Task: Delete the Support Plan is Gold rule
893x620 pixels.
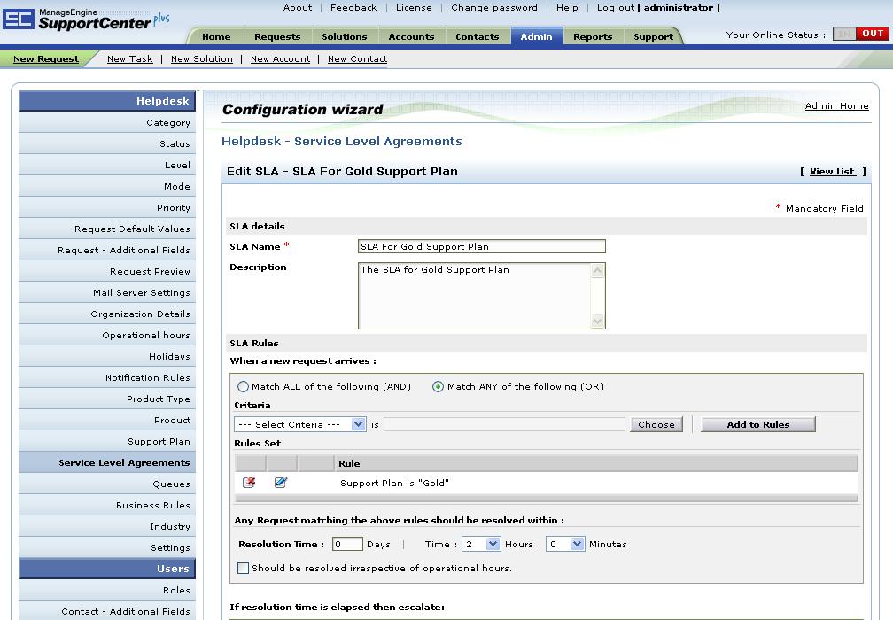Action: click(x=249, y=483)
